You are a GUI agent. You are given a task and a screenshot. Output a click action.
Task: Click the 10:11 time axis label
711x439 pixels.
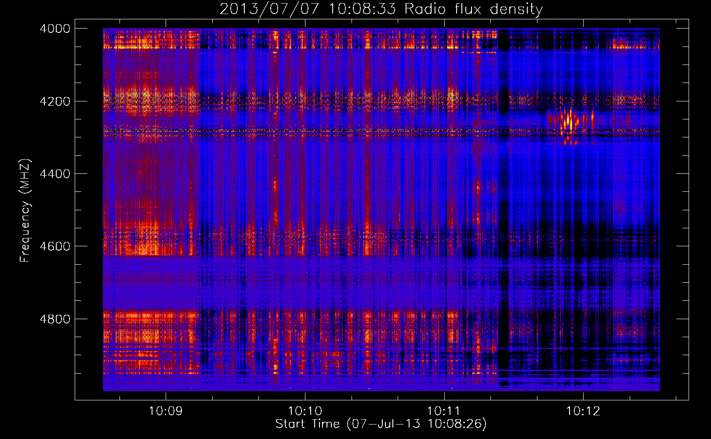coord(444,411)
